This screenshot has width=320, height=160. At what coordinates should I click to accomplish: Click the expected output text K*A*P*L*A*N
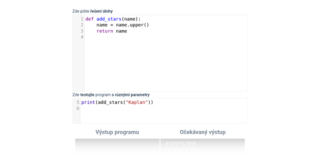pyautogui.click(x=181, y=144)
